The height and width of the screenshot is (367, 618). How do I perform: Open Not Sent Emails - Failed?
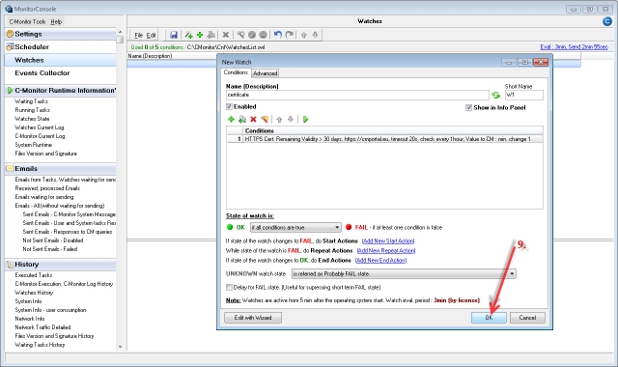(x=49, y=249)
